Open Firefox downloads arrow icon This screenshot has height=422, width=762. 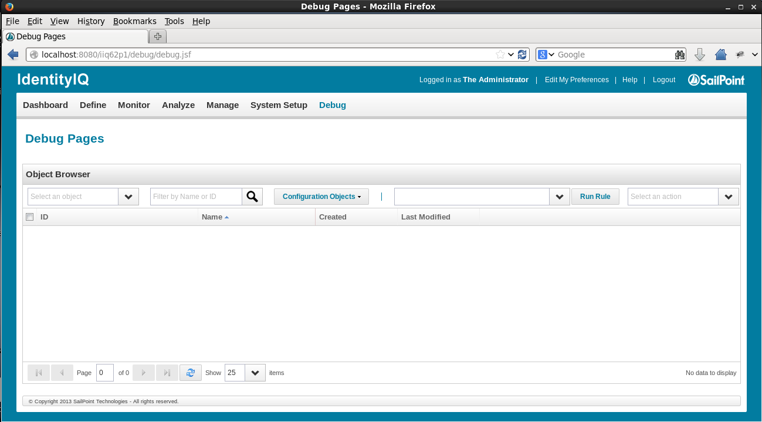click(x=699, y=55)
